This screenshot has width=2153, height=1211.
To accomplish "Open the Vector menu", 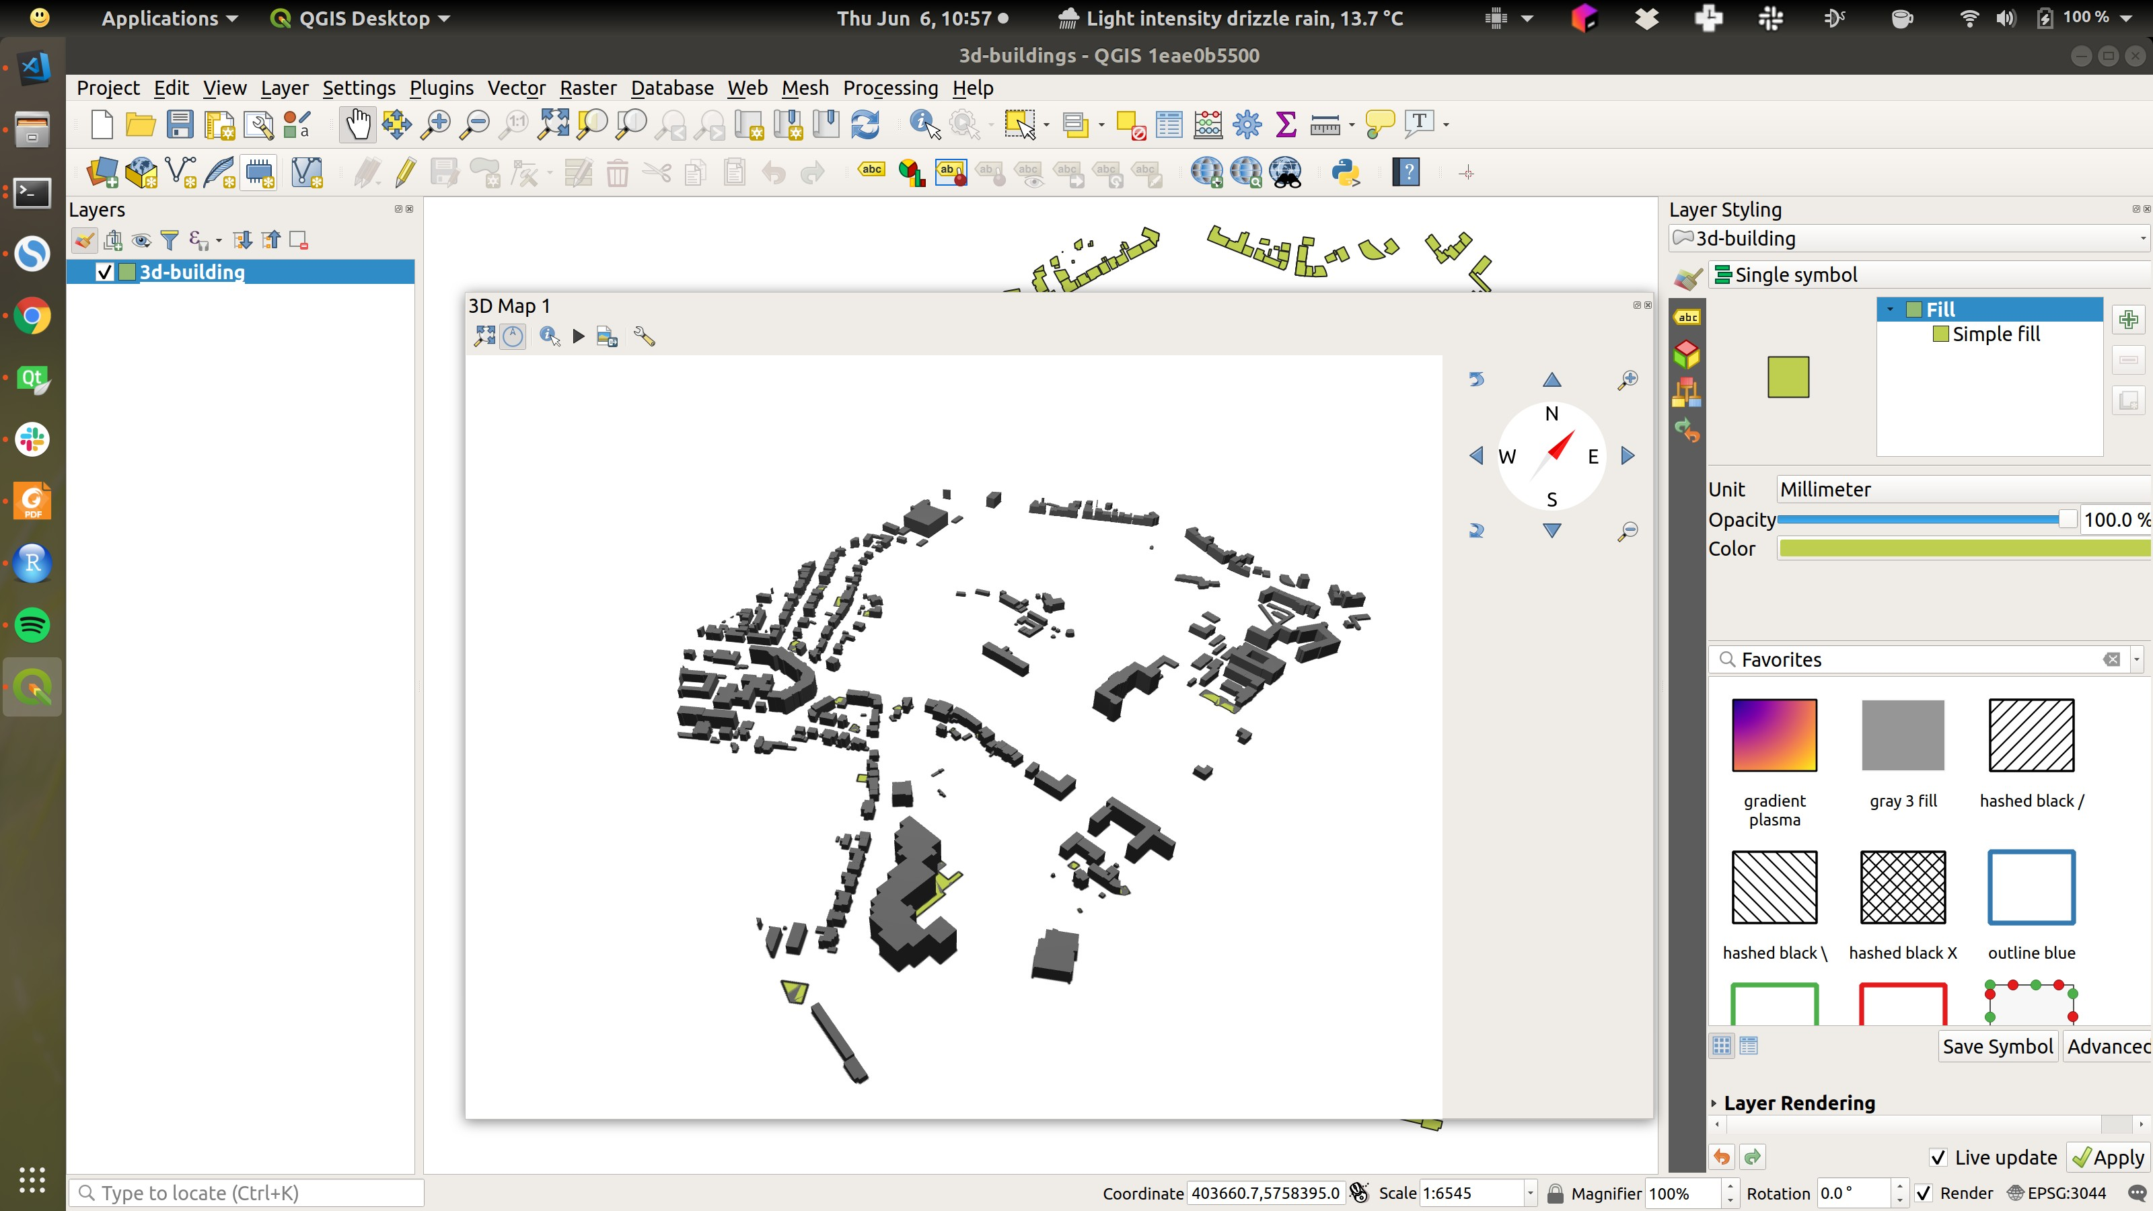I will 515,87.
